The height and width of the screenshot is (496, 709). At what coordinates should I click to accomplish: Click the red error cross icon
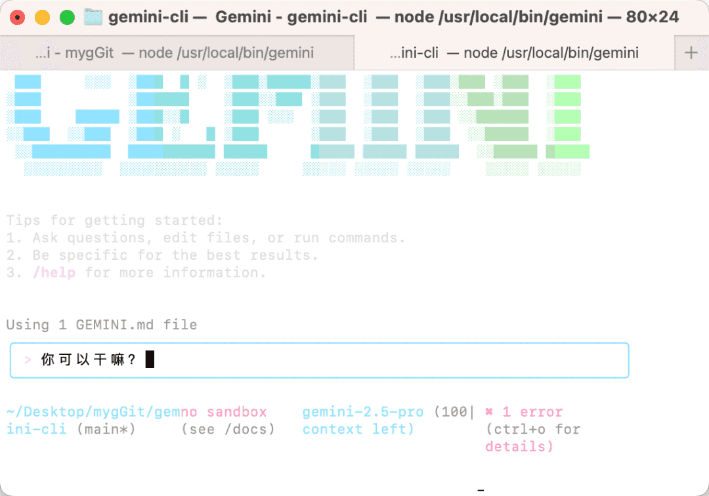click(489, 411)
